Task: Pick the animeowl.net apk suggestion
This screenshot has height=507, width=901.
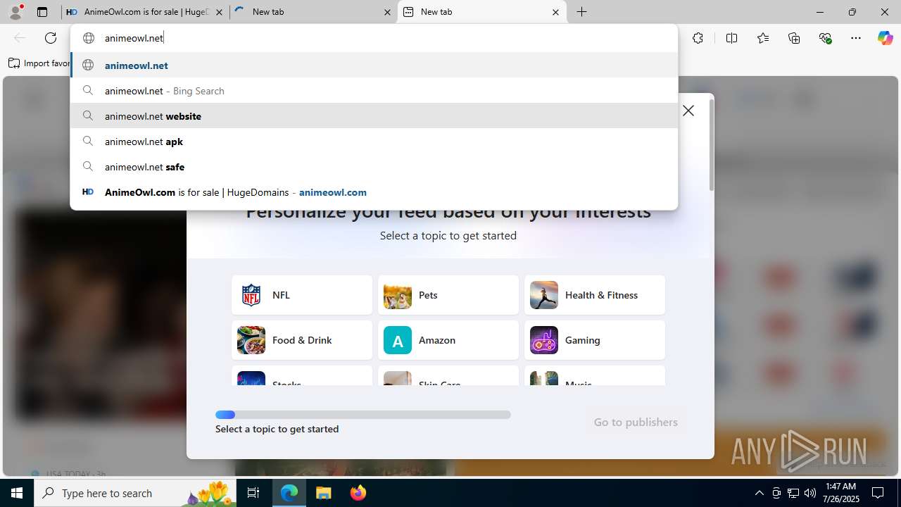Action: (374, 142)
